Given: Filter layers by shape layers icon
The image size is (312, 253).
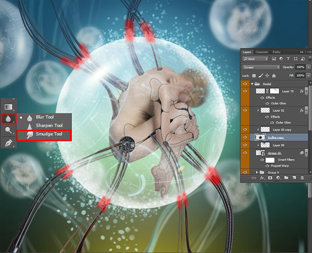Looking at the screenshot, I should coord(295,59).
